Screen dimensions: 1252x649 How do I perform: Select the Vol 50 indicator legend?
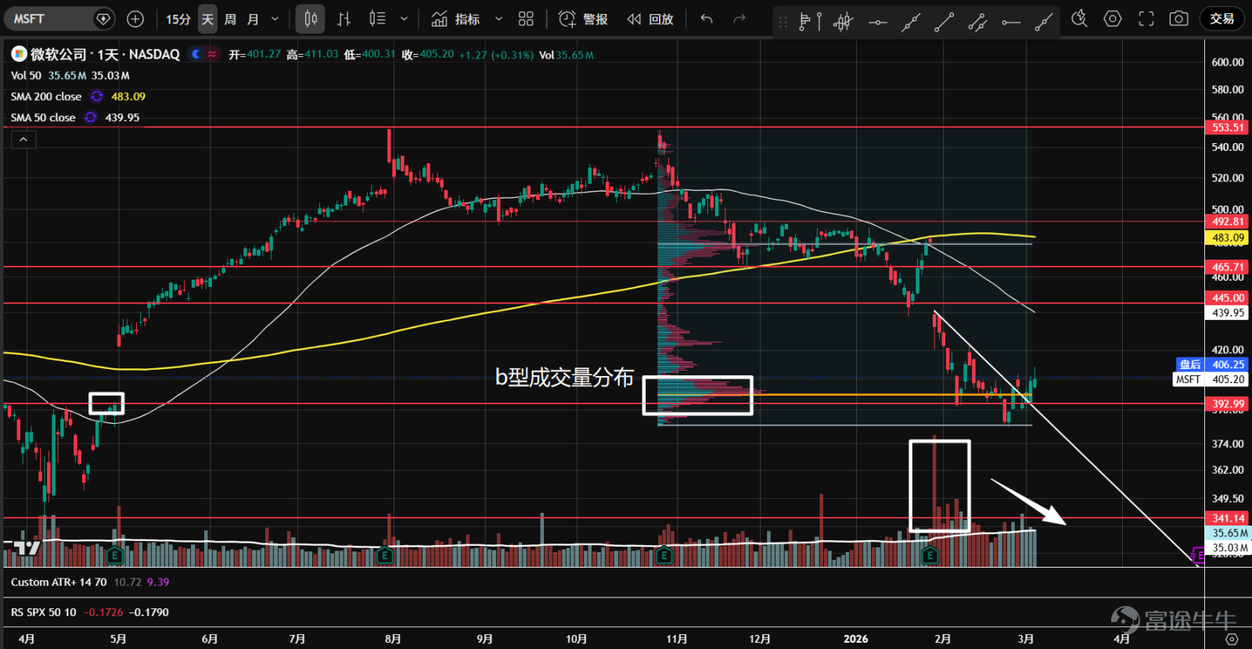tap(26, 75)
